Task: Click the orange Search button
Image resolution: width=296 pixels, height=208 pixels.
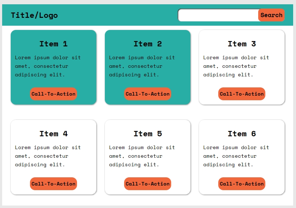Action: pos(271,15)
